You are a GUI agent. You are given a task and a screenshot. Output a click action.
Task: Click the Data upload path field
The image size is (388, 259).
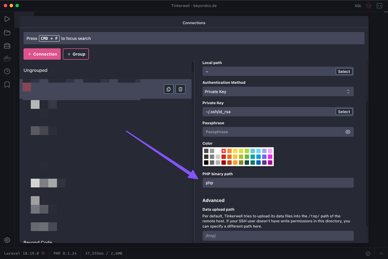click(x=278, y=236)
